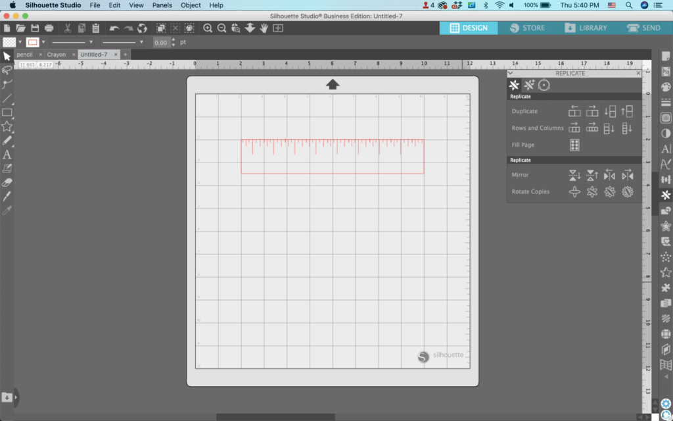Open the PixScan panel in the right sidebar
Viewport: 673px width, 421px height.
(666, 71)
